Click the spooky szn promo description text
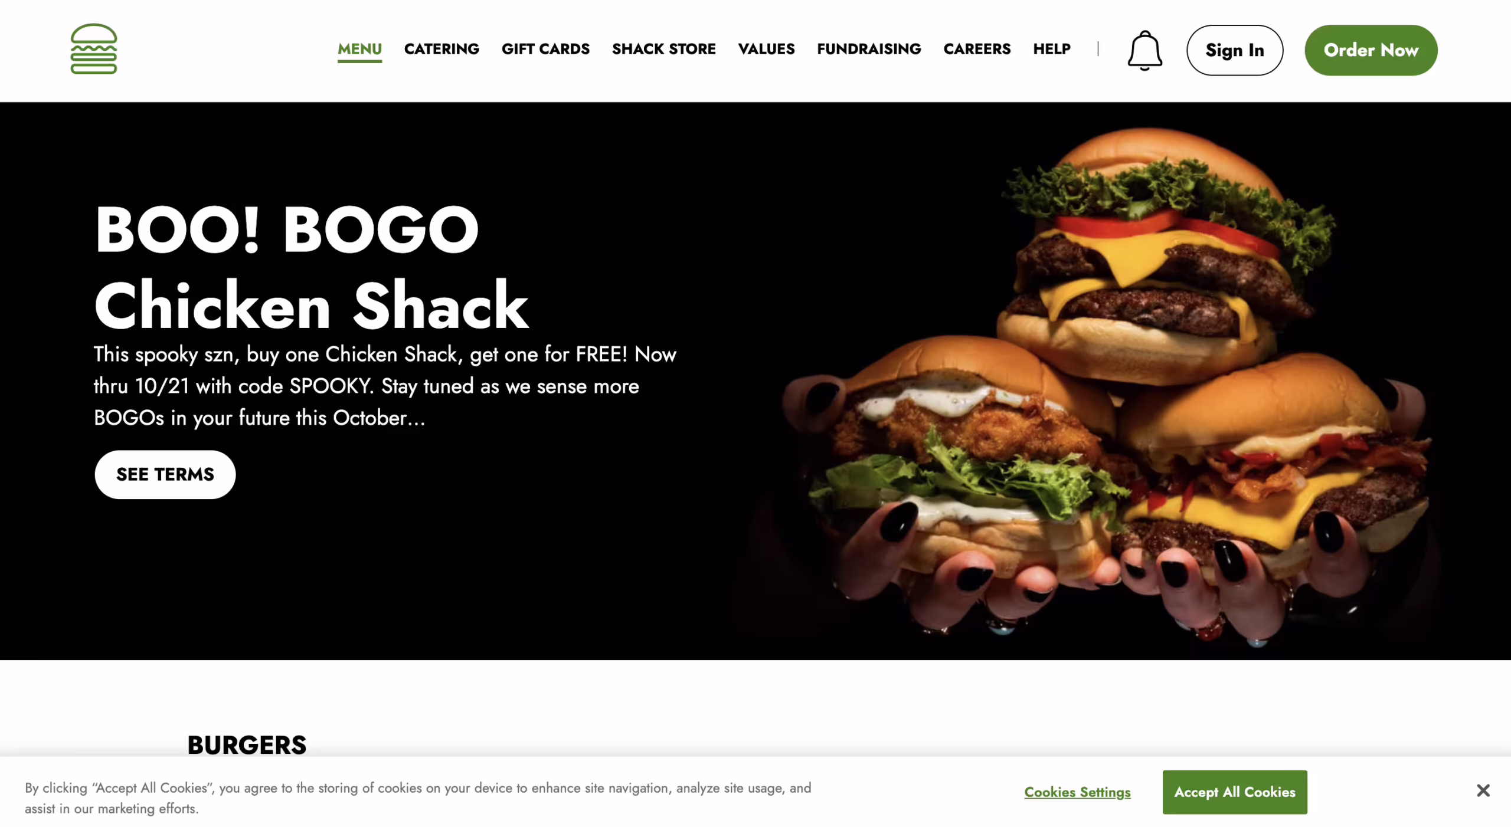Viewport: 1511px width, 827px height. [x=385, y=386]
